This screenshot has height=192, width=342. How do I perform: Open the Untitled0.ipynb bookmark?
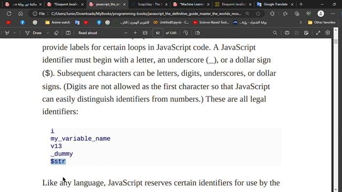pyautogui.click(x=171, y=22)
